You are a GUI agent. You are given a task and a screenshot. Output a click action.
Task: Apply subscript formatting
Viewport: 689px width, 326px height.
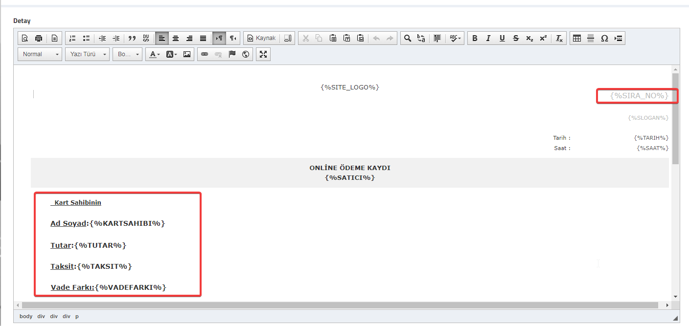[529, 38]
